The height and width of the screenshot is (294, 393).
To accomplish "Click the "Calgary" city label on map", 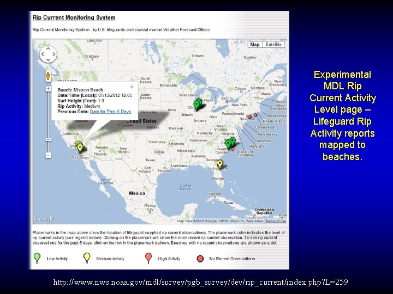I will click(92, 57).
